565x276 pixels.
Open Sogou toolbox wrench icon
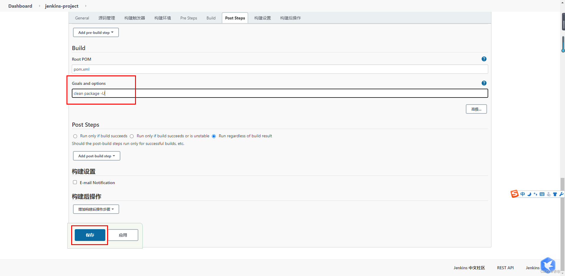[561, 194]
